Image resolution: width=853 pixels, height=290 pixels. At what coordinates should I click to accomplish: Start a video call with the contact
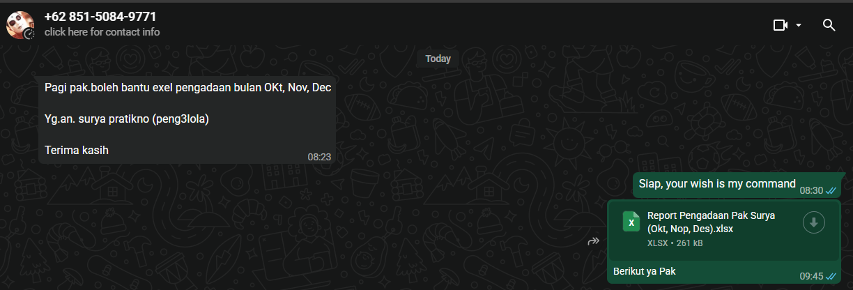click(x=780, y=25)
